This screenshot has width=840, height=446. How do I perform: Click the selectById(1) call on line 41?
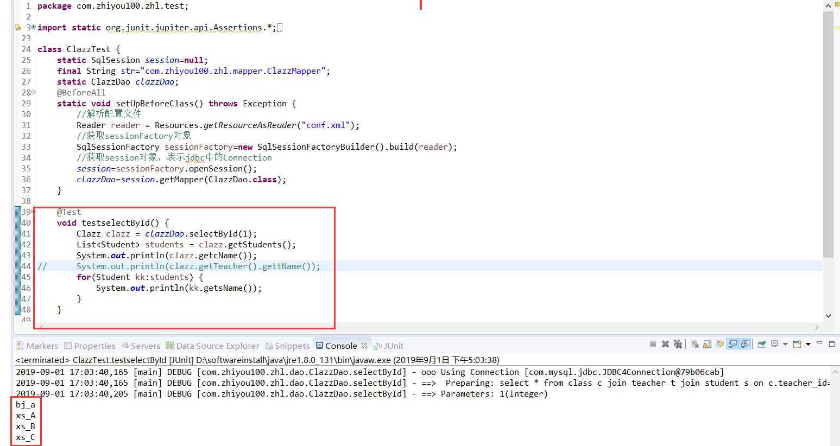[x=223, y=233]
